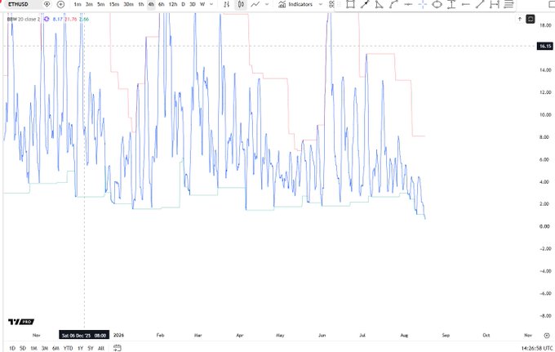Set range to 6M
The width and height of the screenshot is (555, 352).
pos(55,348)
